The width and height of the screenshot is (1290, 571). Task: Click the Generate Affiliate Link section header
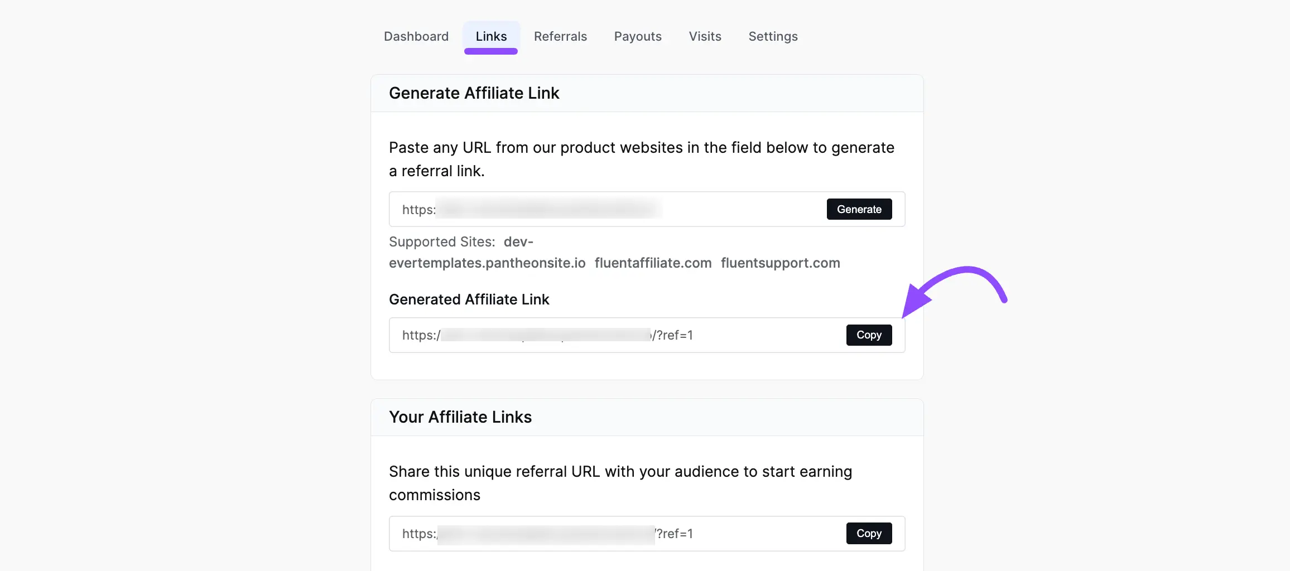pos(474,93)
